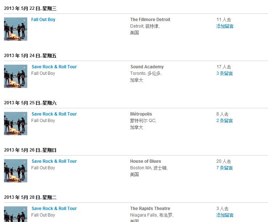
Task: Open The Fillmore Detroit venue
Action: click(150, 20)
